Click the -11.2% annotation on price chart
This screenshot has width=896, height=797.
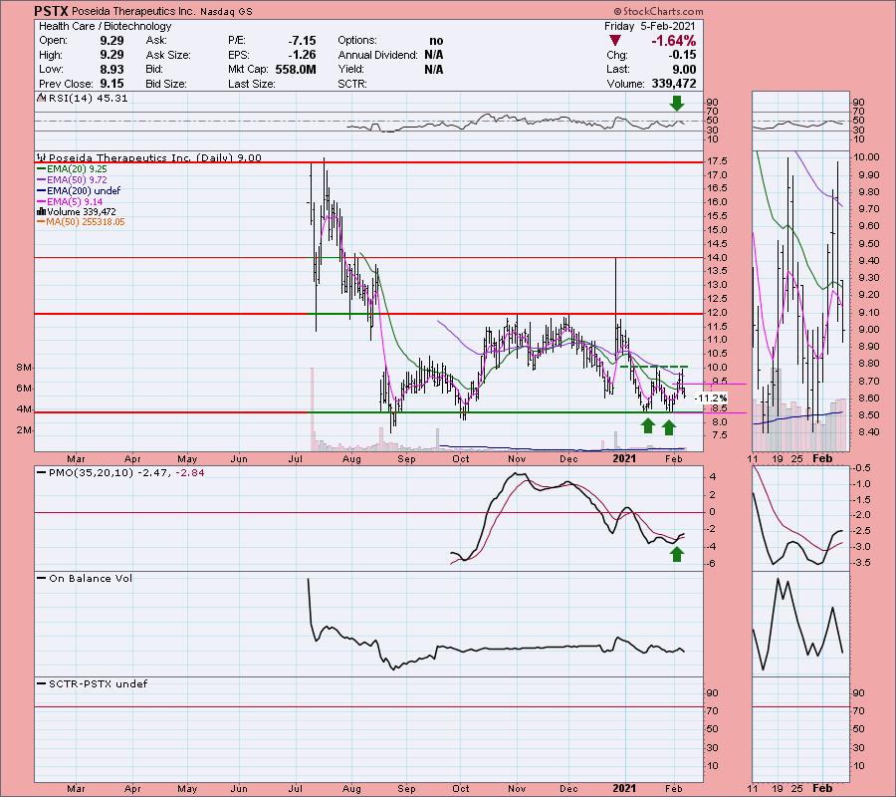712,398
